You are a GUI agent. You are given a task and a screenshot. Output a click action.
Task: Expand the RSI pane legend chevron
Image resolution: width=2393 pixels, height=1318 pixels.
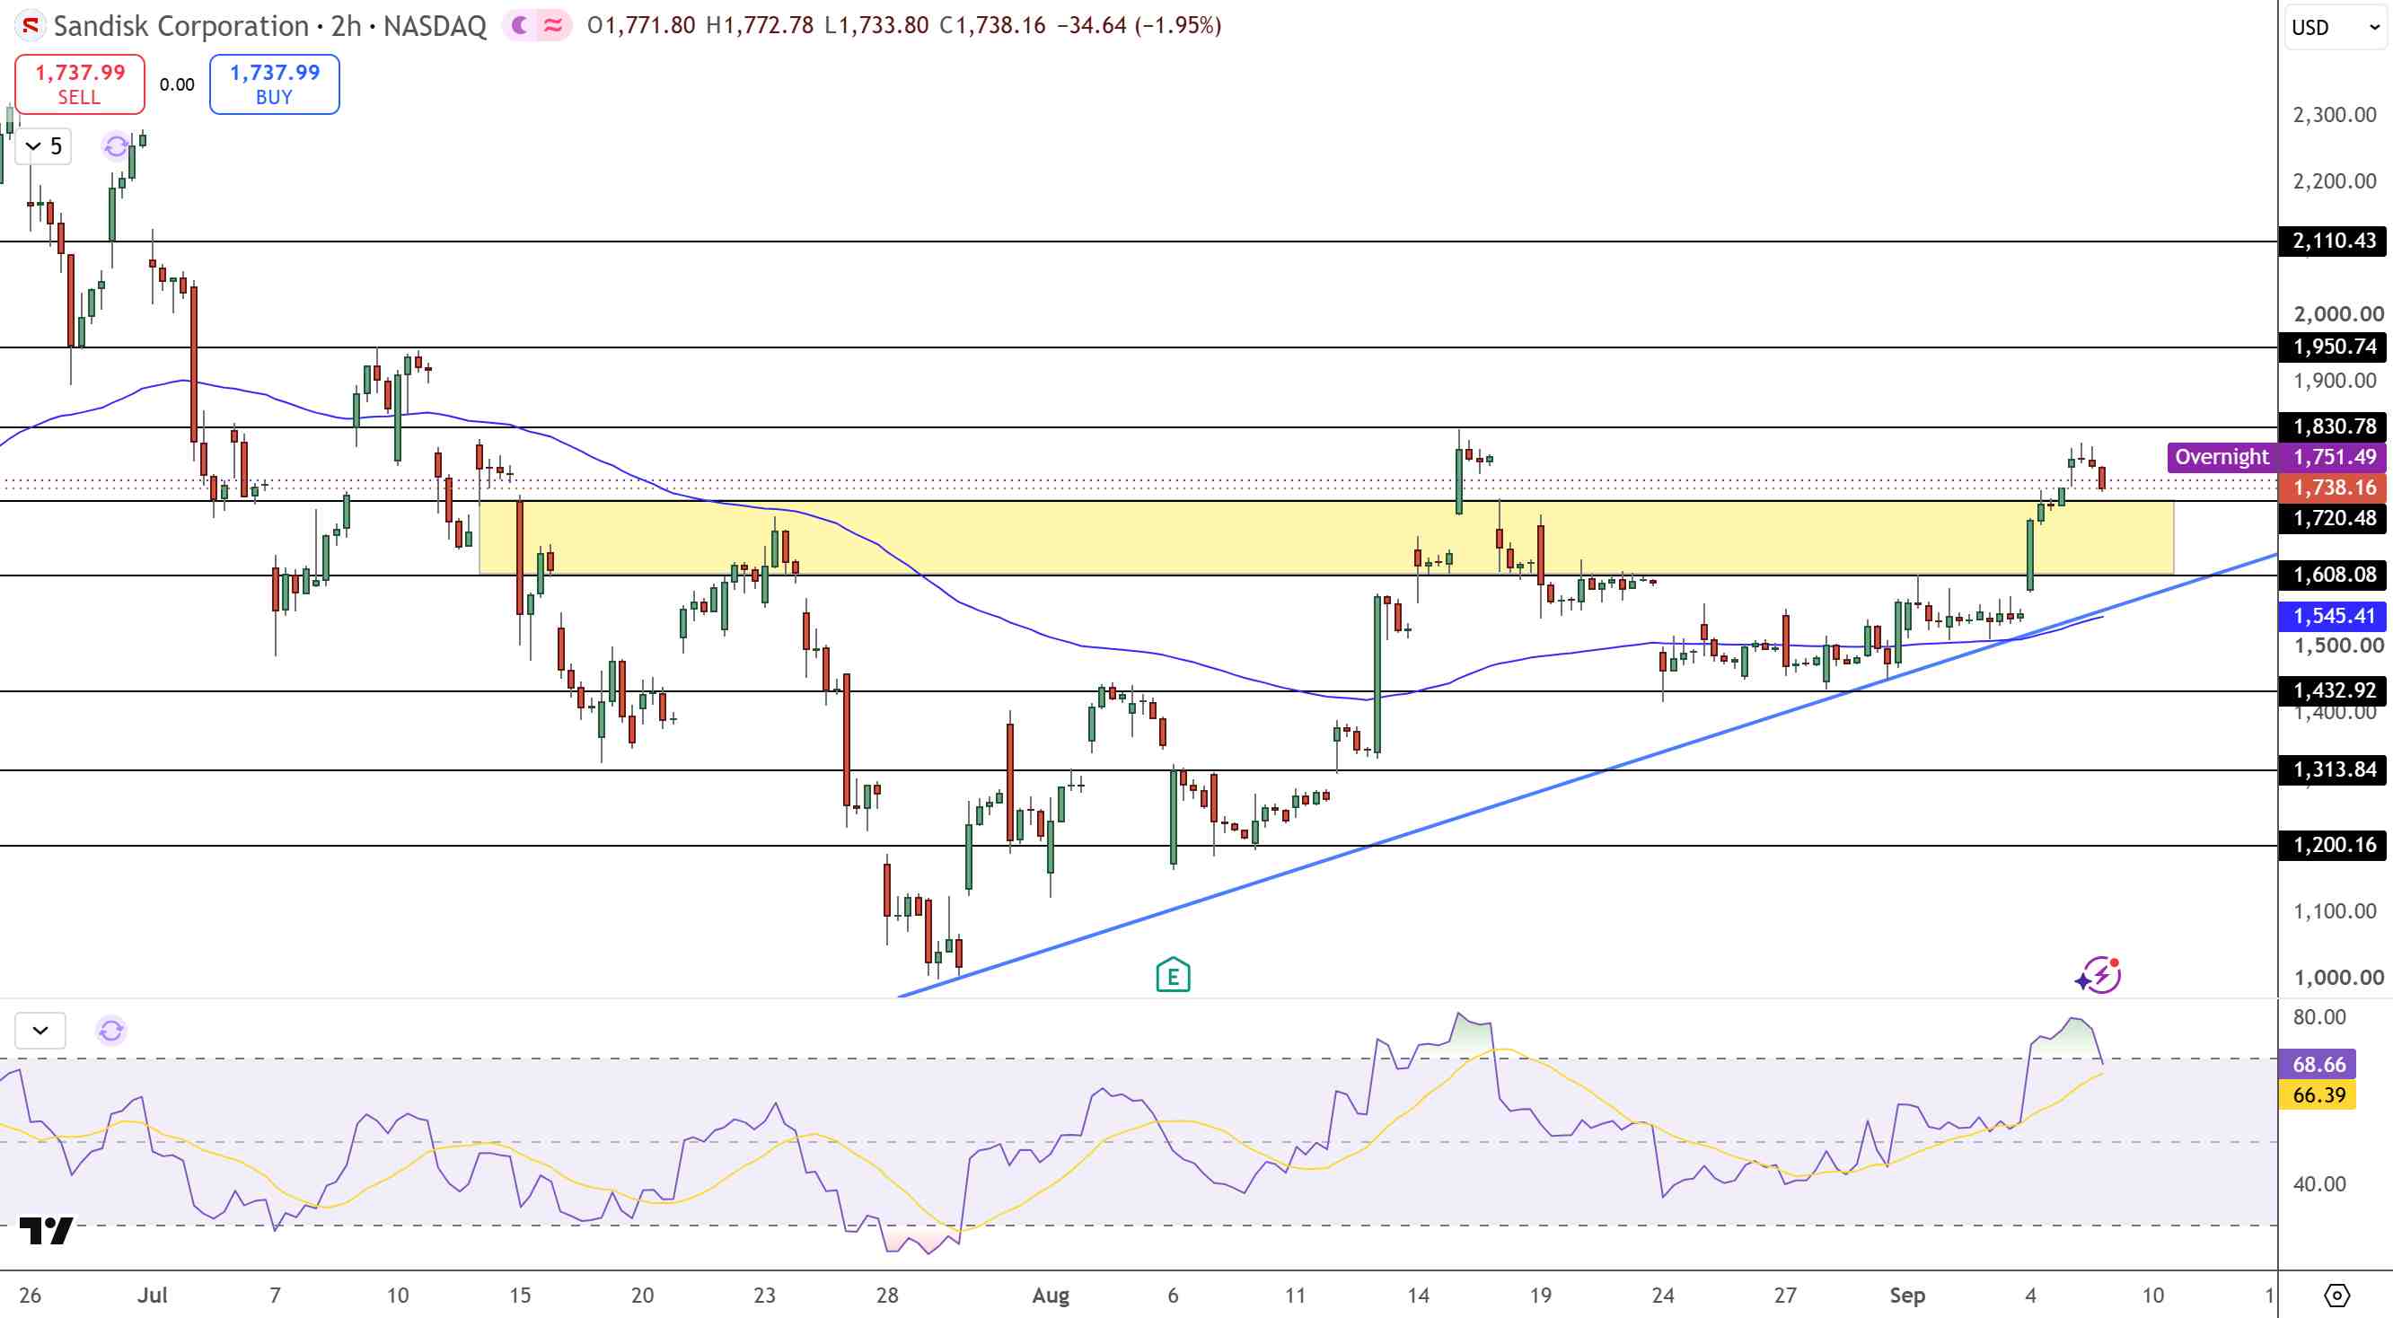pyautogui.click(x=40, y=1030)
